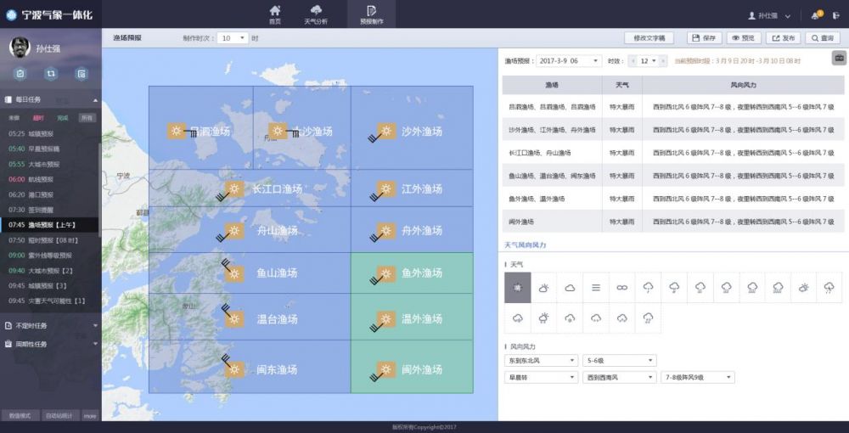849x433 pixels.
Task: Pick the haze (infinity-shaped) weather icon
Action: tap(622, 288)
